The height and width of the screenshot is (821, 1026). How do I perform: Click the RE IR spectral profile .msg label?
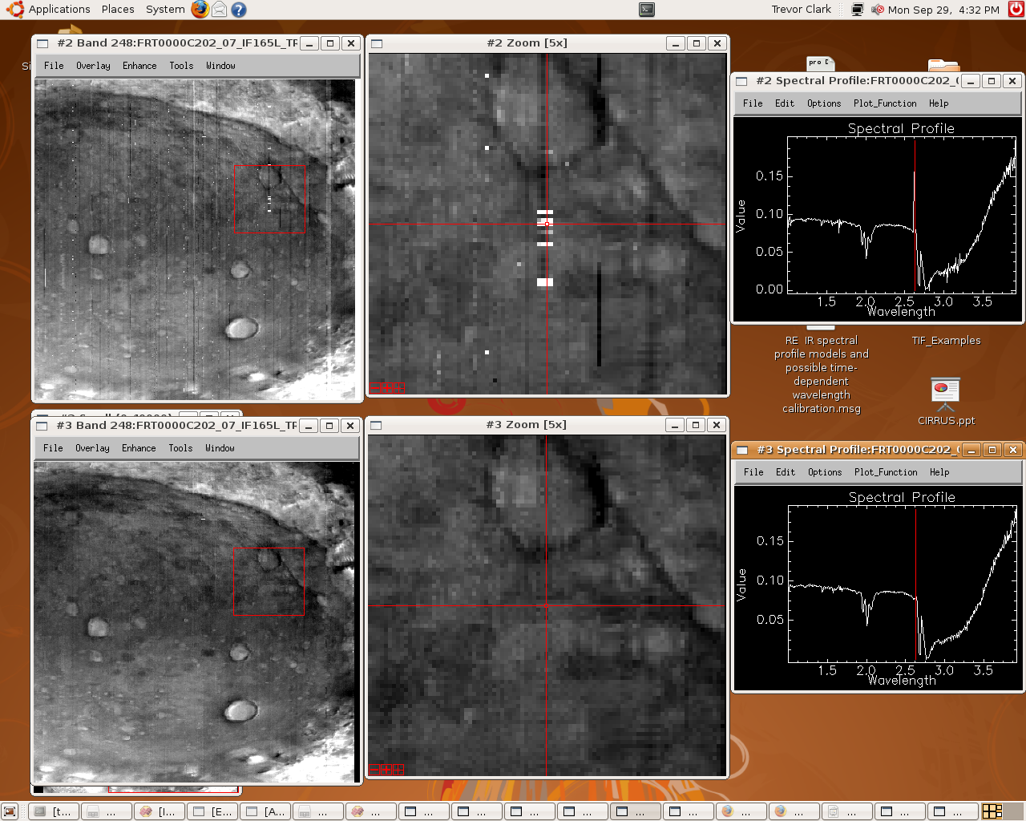[822, 374]
